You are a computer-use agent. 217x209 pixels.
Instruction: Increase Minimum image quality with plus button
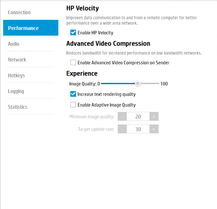[154, 116]
